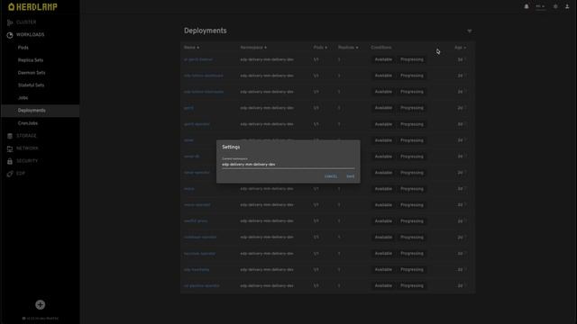
Task: Click the Workloads pie-chart icon
Action: (x=10, y=35)
